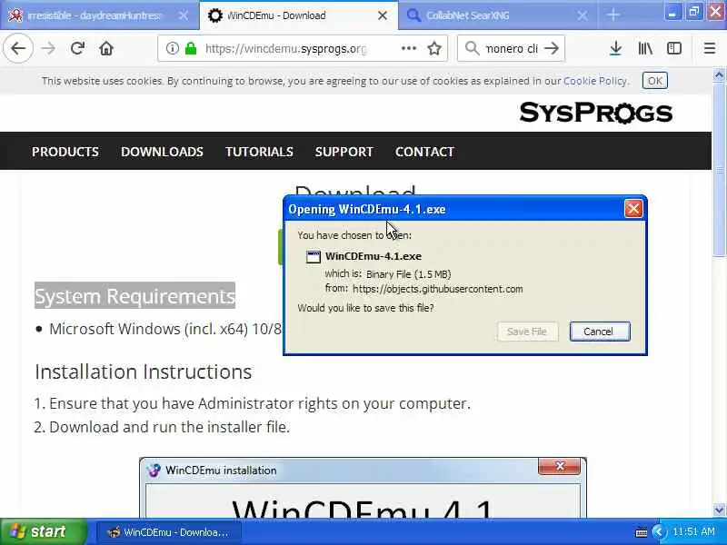Click the search box containing monero cli
This screenshot has height=545, width=727.
[512, 48]
